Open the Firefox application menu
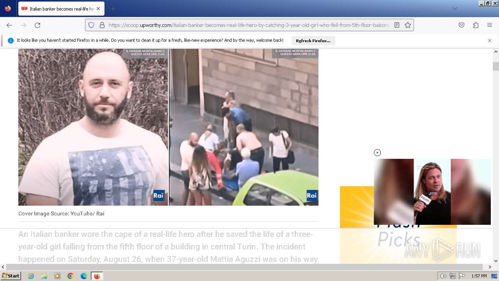This screenshot has width=499, height=281. [x=490, y=25]
